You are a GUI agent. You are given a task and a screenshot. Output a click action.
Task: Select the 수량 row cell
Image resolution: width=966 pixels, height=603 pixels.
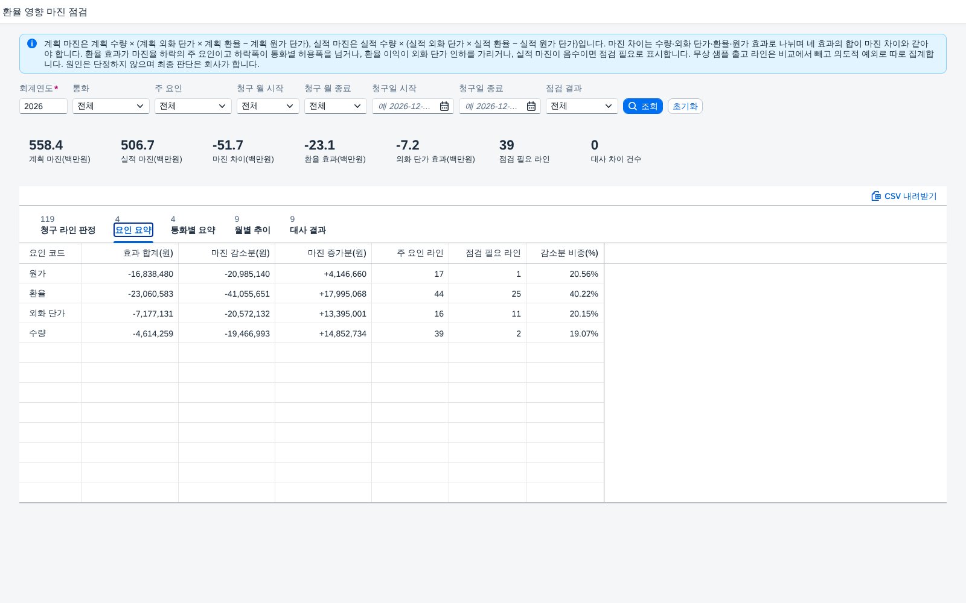click(x=51, y=333)
